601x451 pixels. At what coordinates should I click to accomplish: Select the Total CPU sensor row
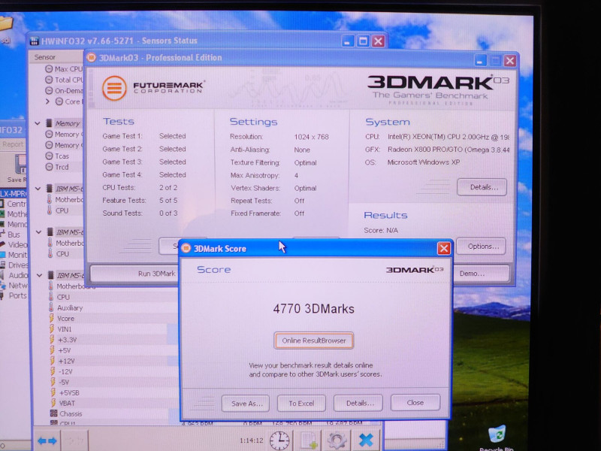click(x=64, y=80)
